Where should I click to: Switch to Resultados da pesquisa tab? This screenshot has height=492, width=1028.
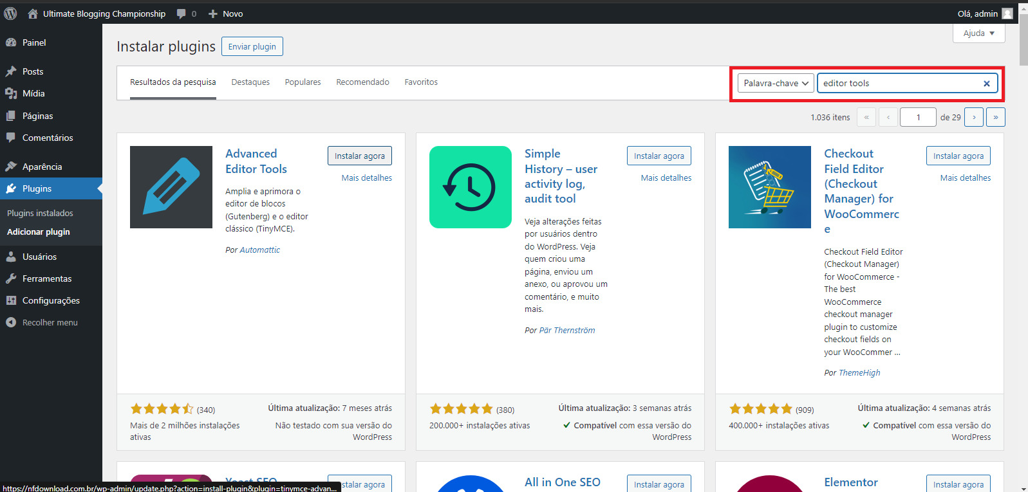(x=173, y=82)
